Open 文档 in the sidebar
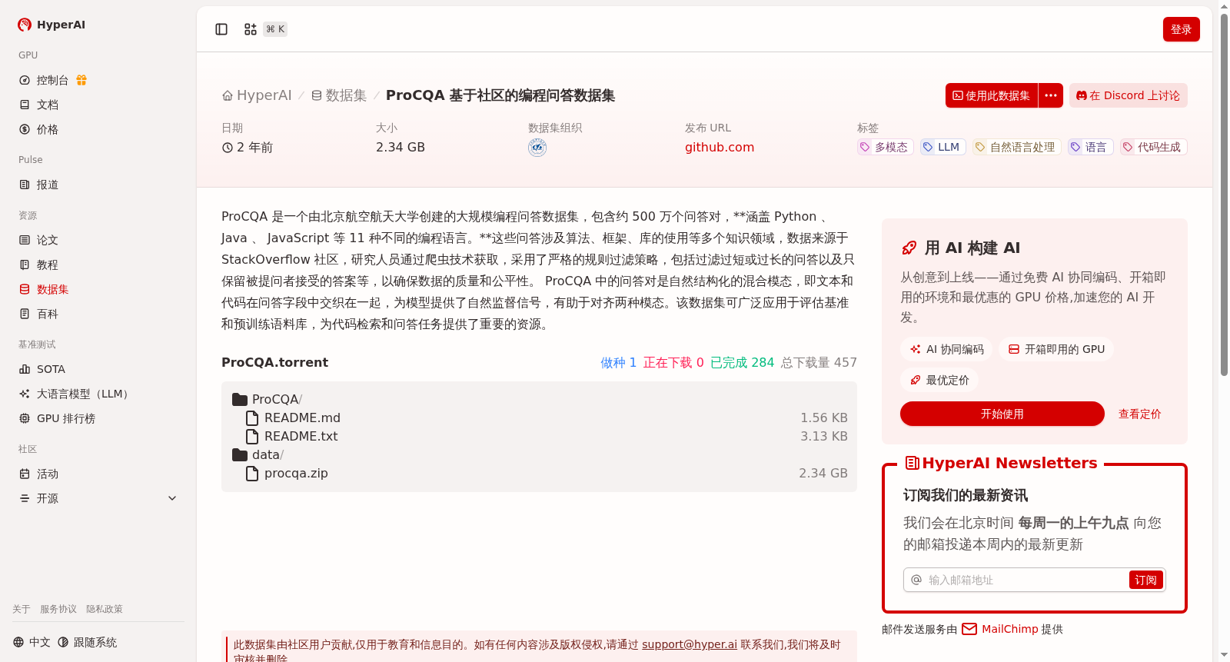Screen dimensions: 1230x662 tap(48, 105)
